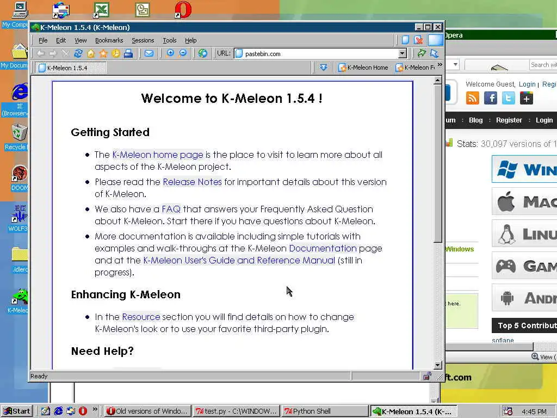
Task: Click the View zoom control in the Opera status bar
Action: [543, 356]
